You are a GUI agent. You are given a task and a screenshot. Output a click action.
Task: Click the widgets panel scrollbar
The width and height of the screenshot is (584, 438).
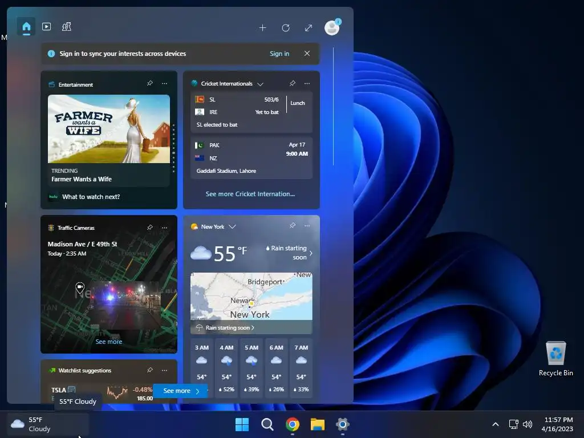click(x=333, y=106)
